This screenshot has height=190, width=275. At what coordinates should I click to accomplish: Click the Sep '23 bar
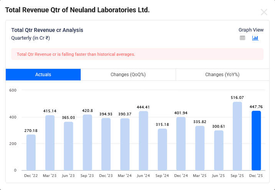[x=88, y=142]
